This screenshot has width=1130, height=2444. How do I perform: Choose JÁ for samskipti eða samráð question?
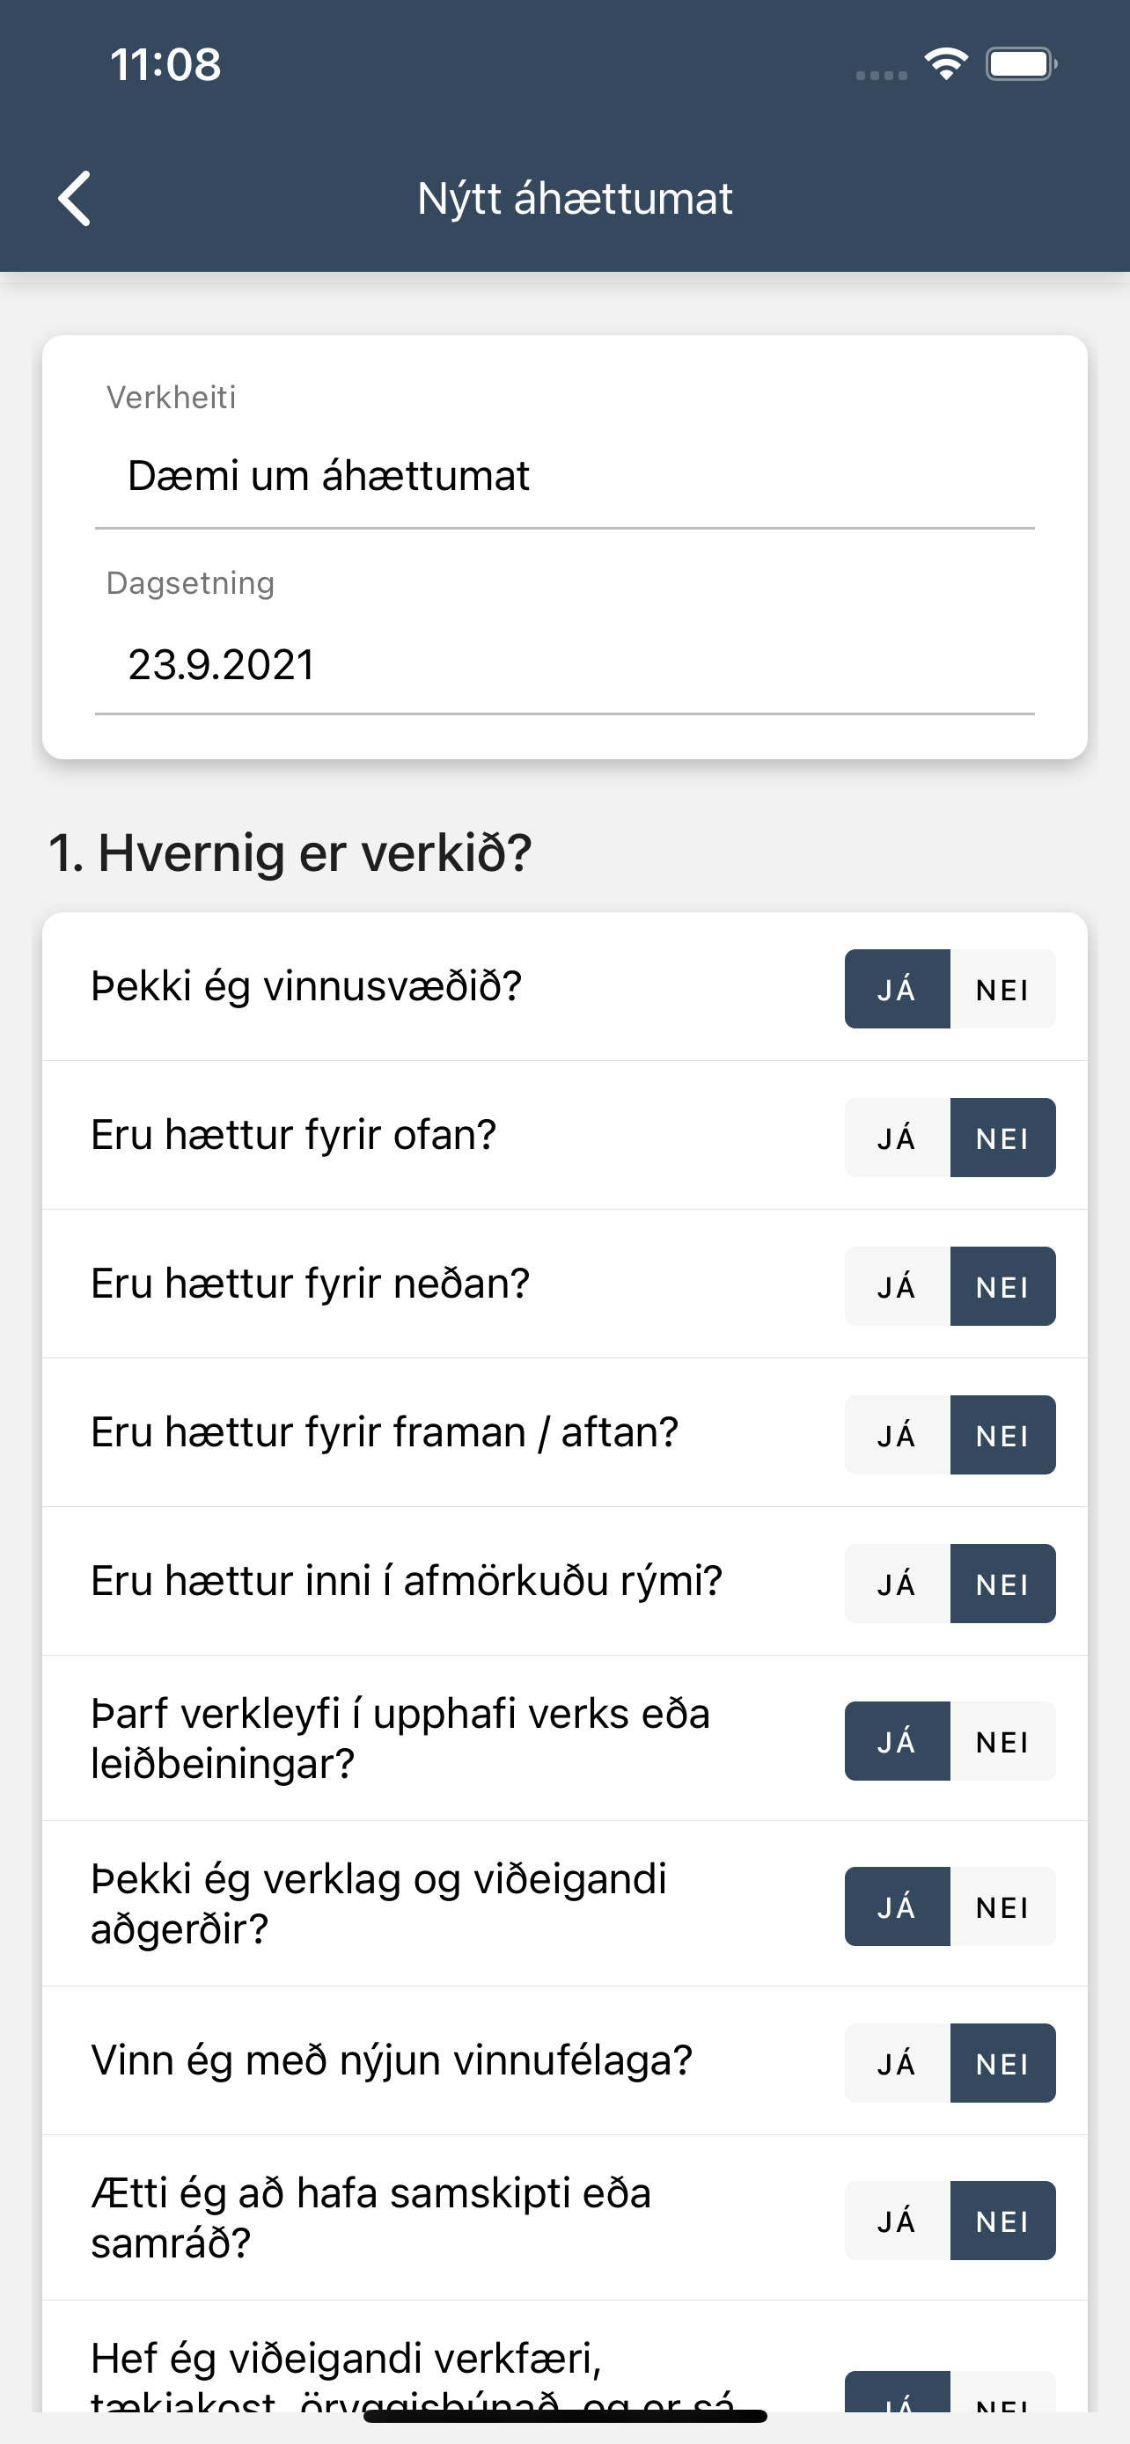click(x=898, y=2220)
